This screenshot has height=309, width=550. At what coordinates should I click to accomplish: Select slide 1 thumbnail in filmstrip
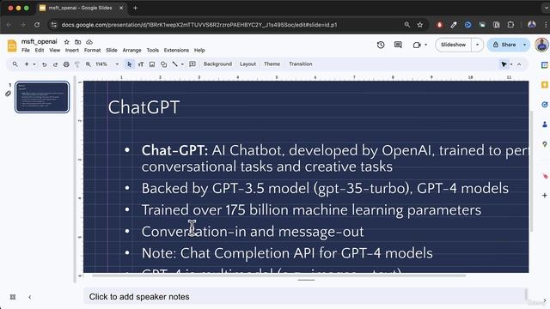42,97
